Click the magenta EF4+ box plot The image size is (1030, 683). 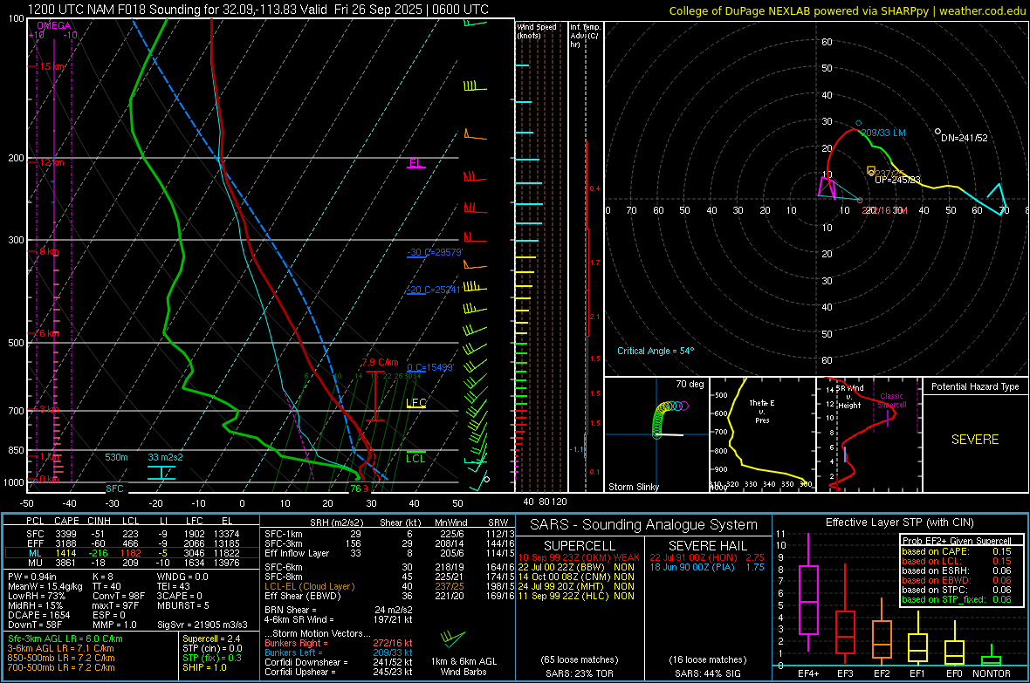click(808, 594)
